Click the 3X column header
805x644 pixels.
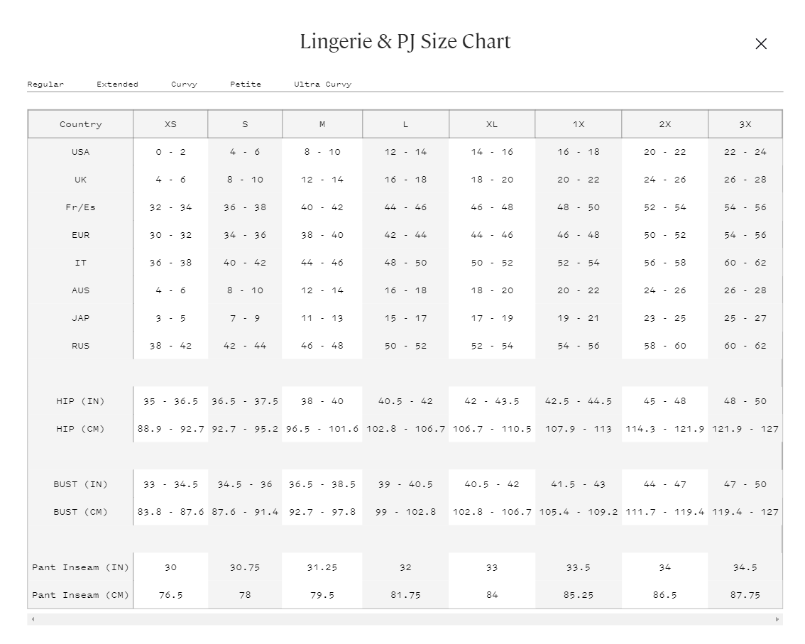(x=745, y=124)
